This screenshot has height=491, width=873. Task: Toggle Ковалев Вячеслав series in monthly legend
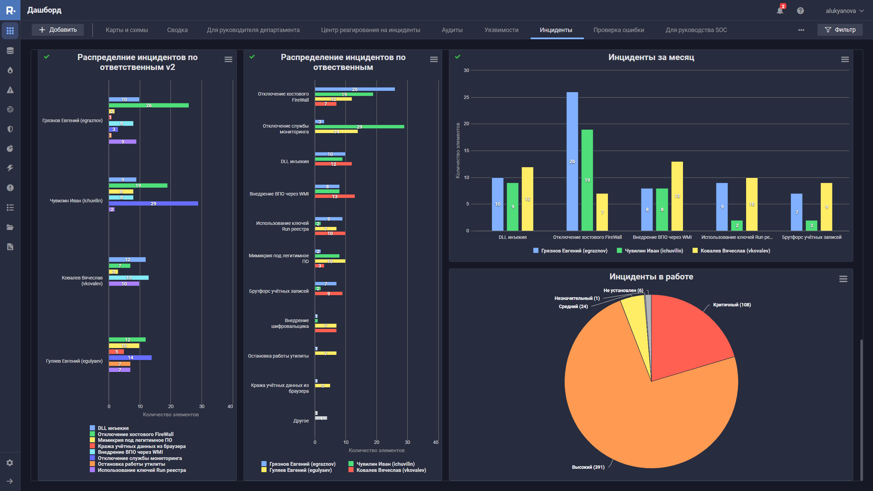click(735, 251)
